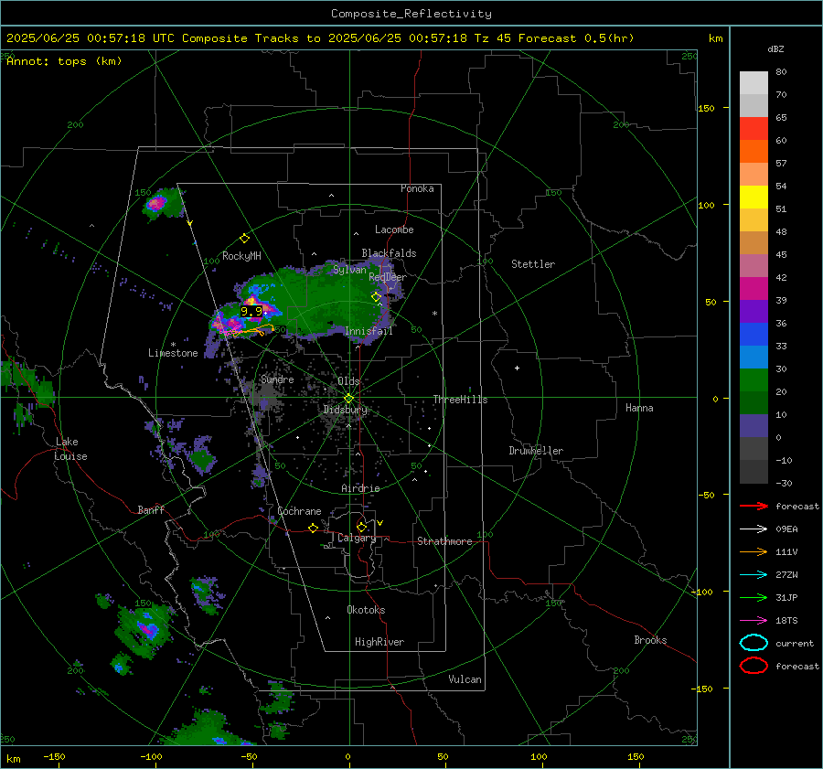
Task: Click the Strathmore label
Action: [444, 541]
